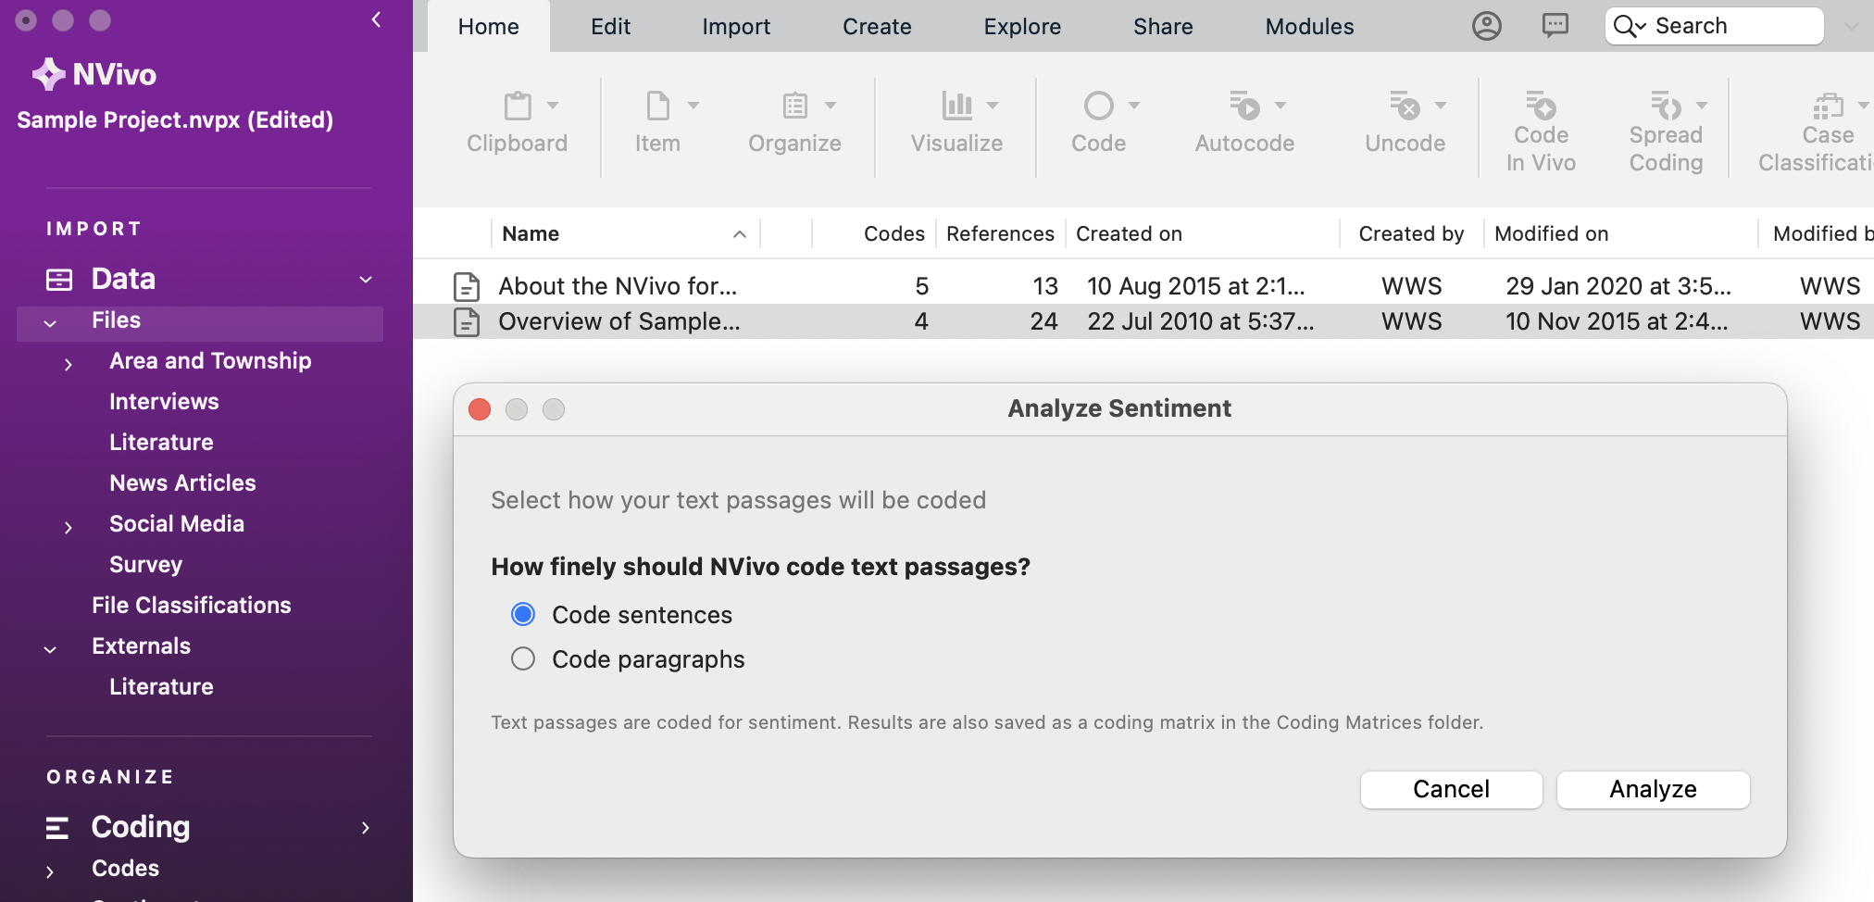
Task: Expand the Coding section arrow
Action: pos(366,828)
